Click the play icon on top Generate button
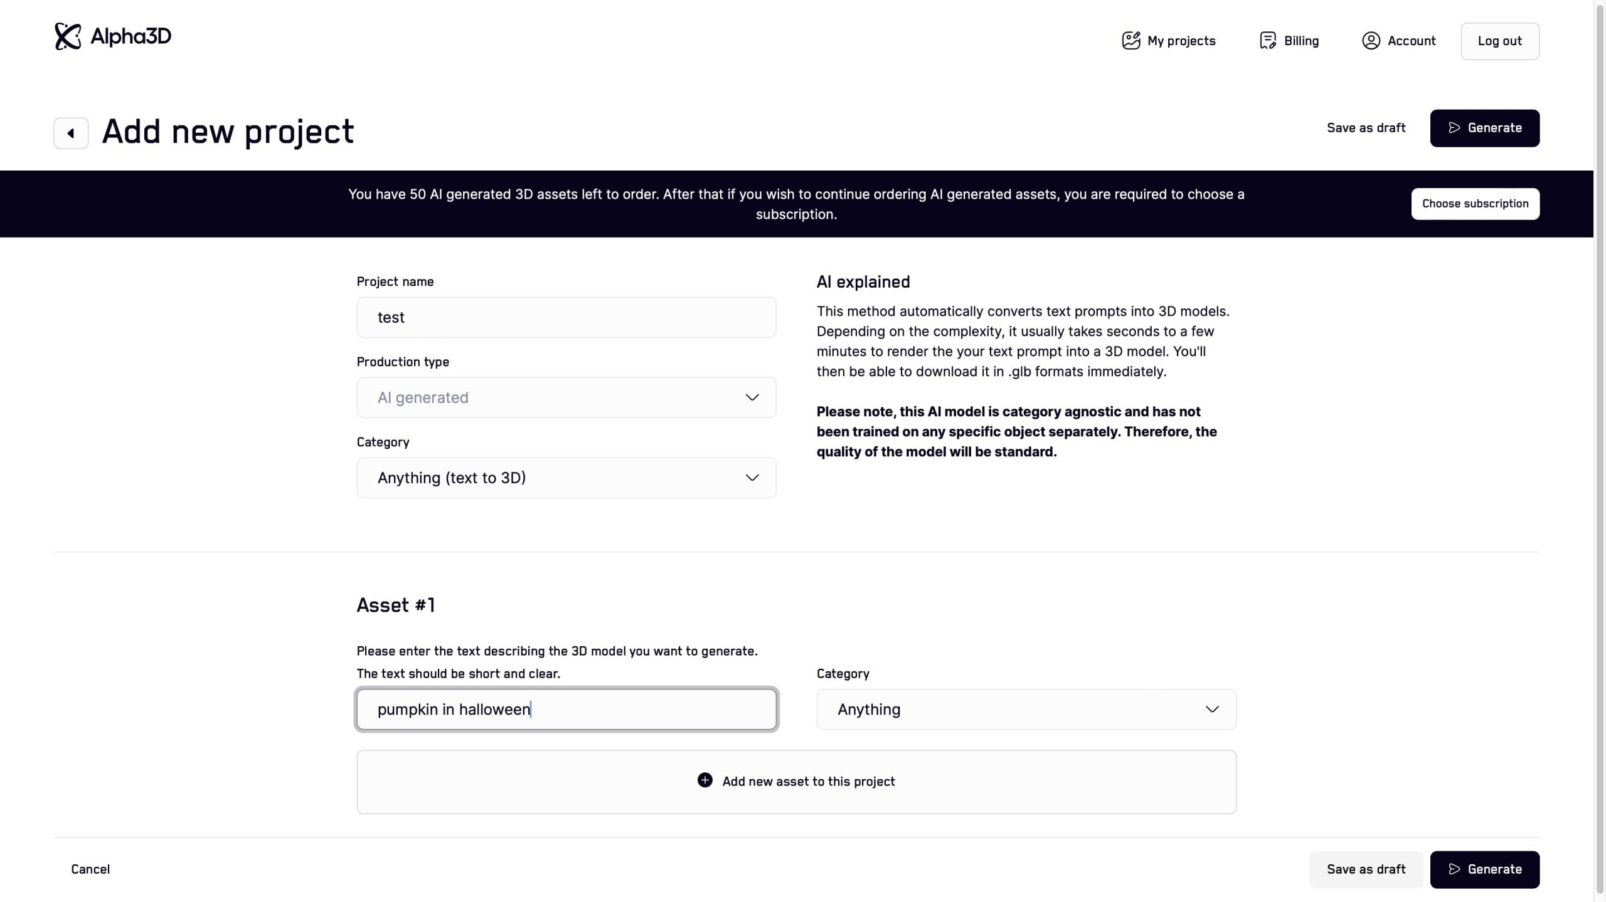1606x902 pixels. (1454, 128)
